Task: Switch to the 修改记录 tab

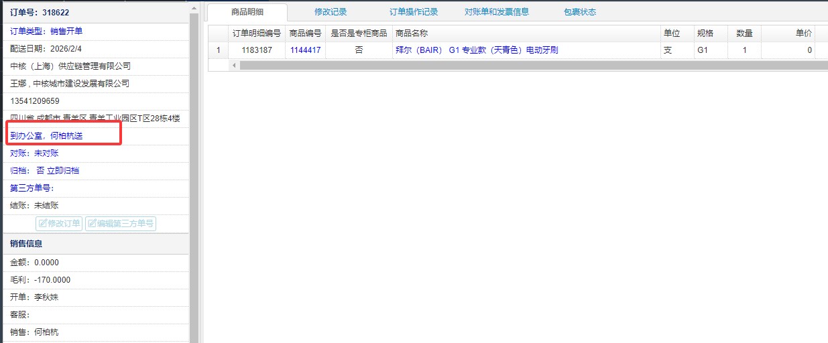Action: tap(331, 12)
